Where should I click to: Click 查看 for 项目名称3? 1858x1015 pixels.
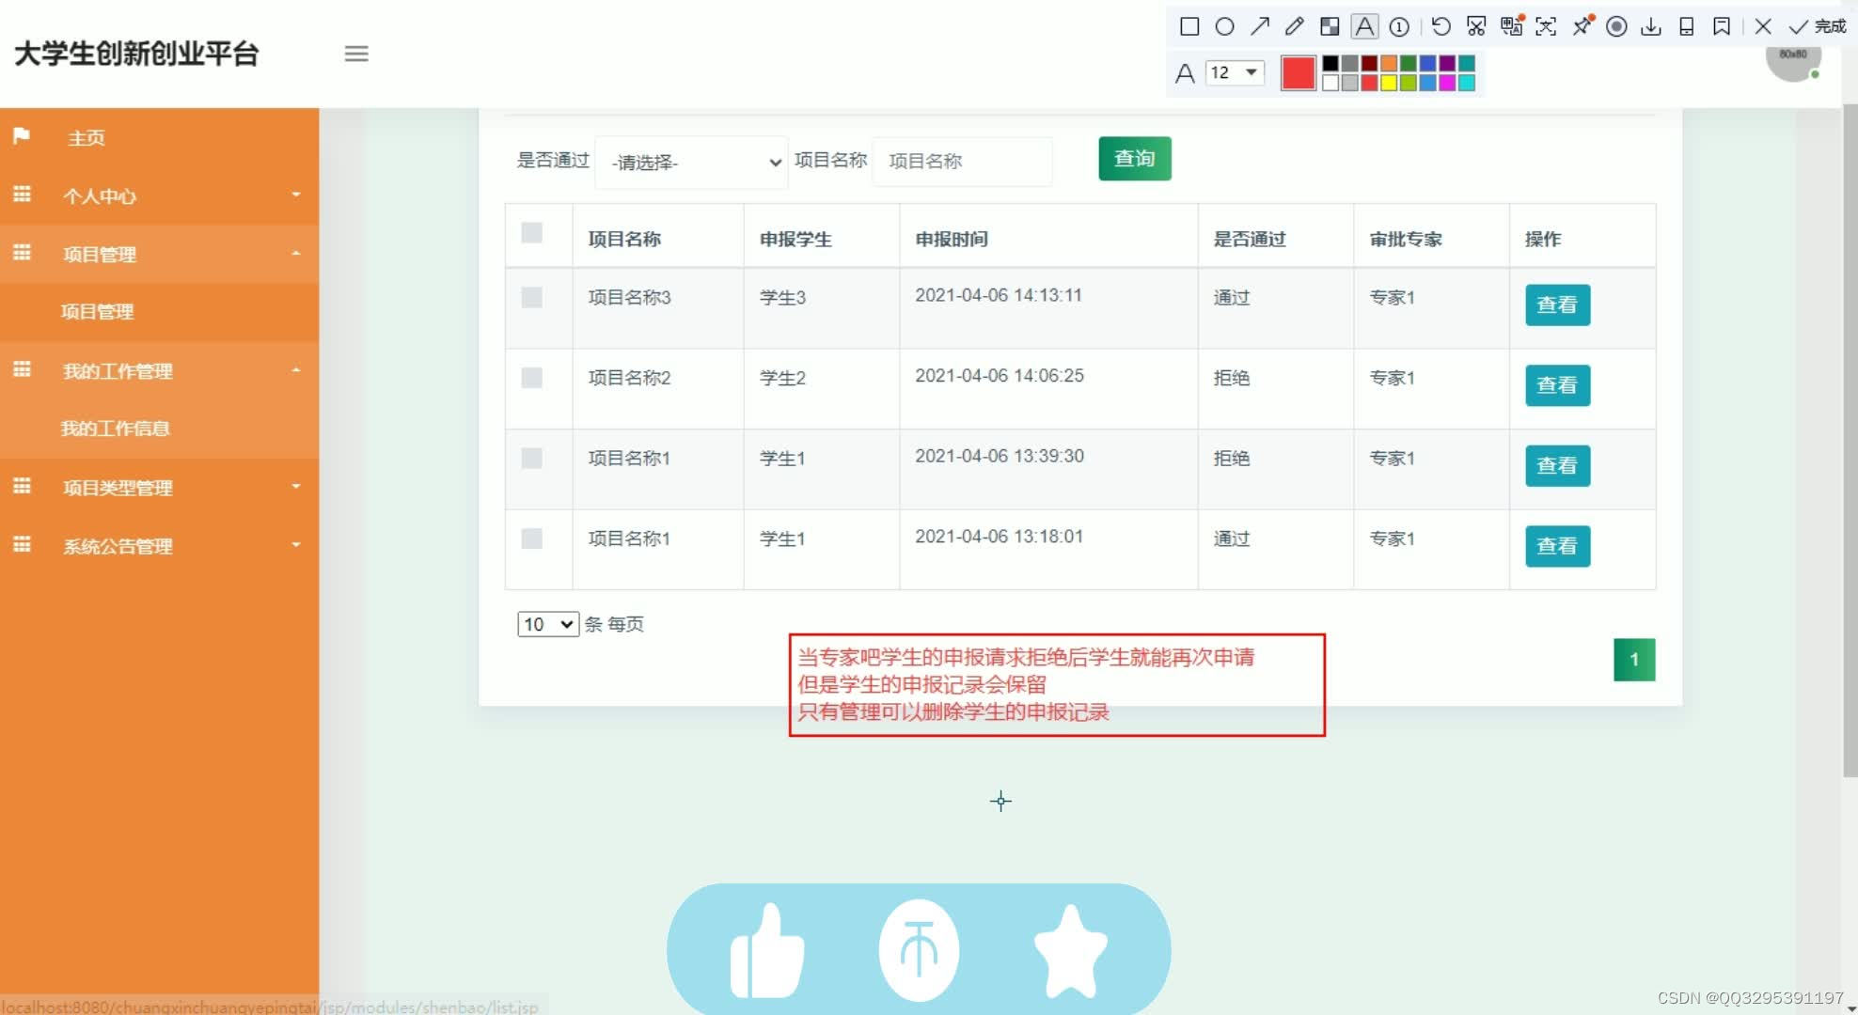click(1557, 305)
